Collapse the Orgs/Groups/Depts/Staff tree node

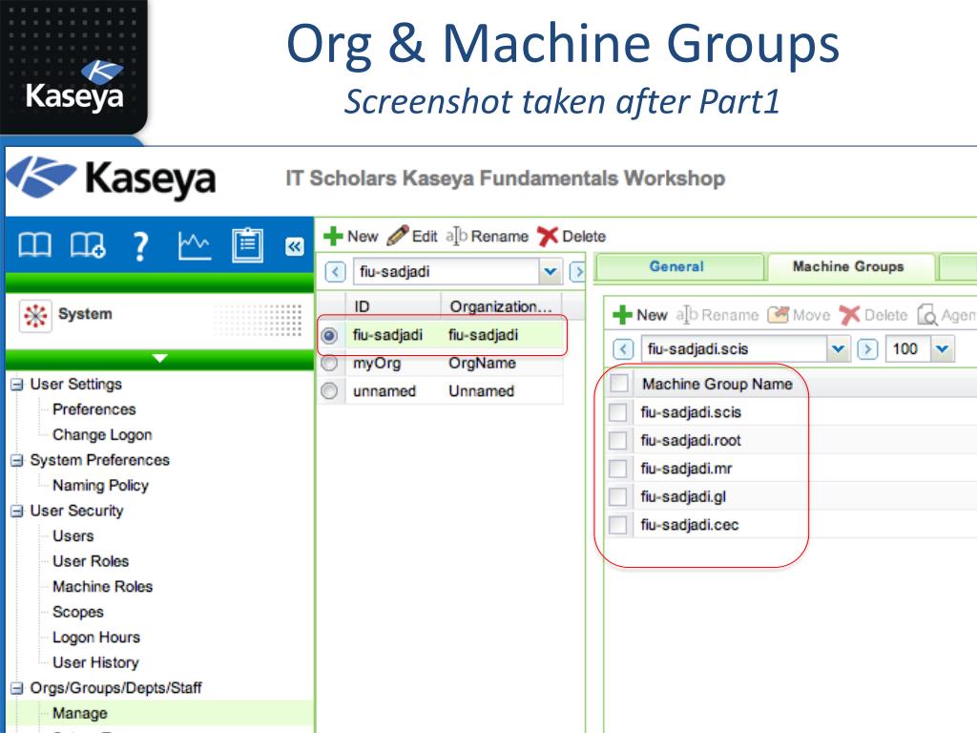coord(17,689)
